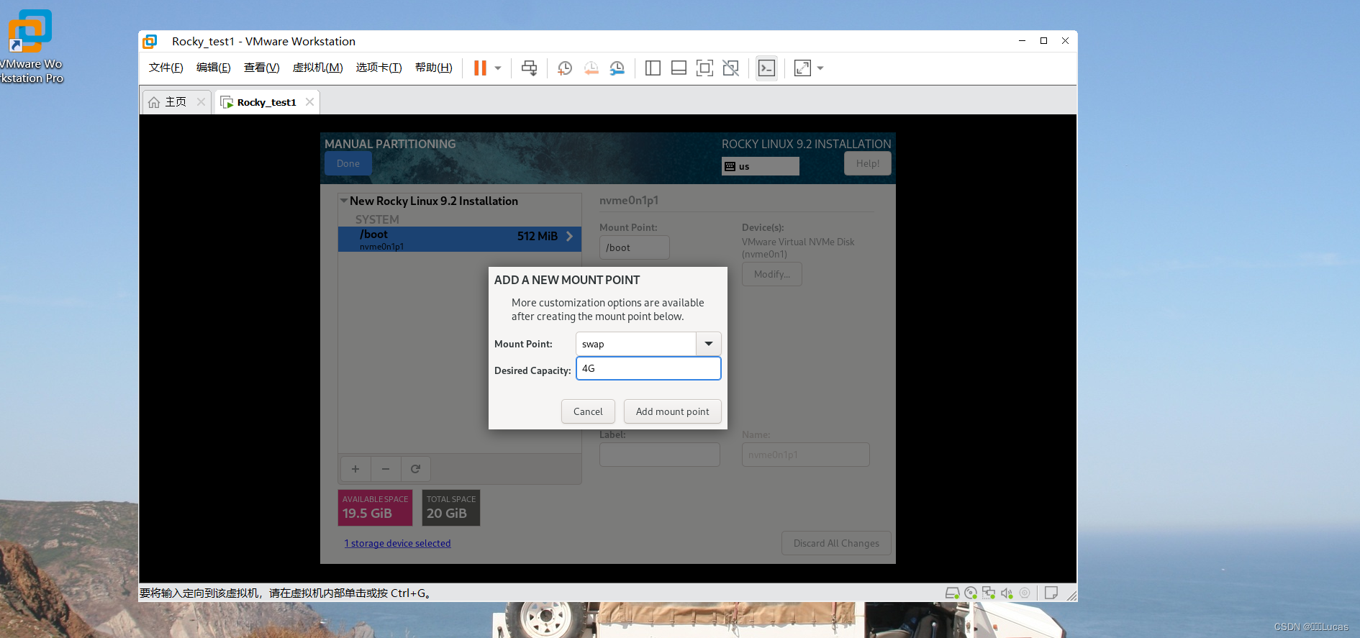Select the /boot 512 MiB partition row

tap(460, 239)
